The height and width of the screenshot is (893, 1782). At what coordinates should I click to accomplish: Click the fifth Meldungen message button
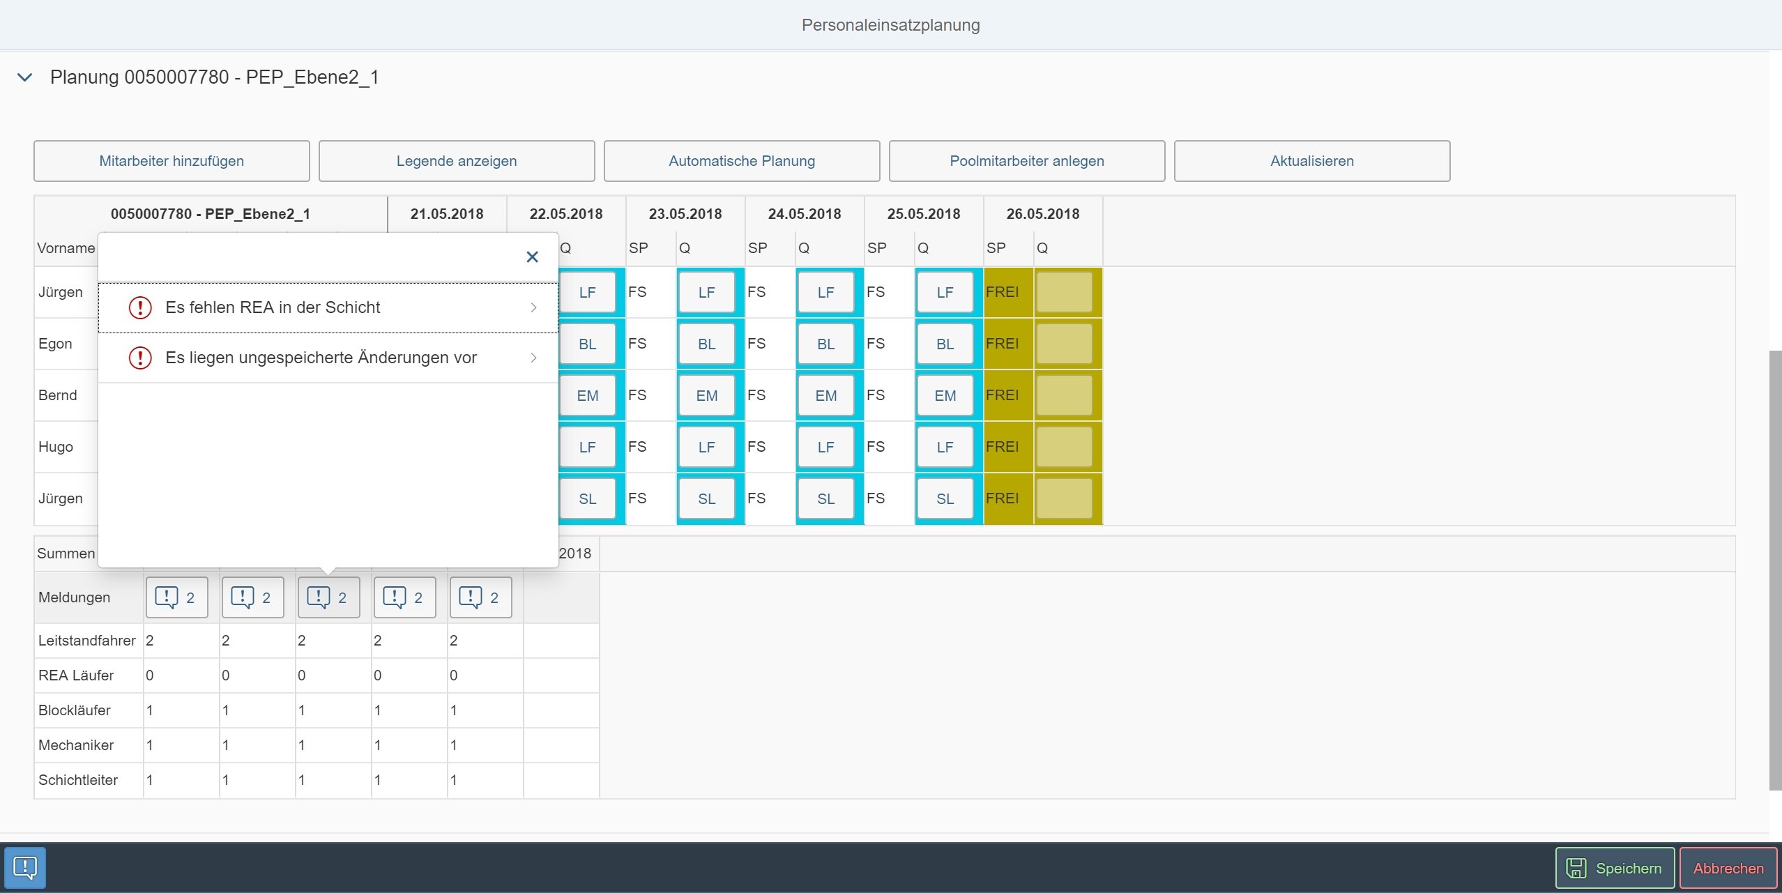480,597
